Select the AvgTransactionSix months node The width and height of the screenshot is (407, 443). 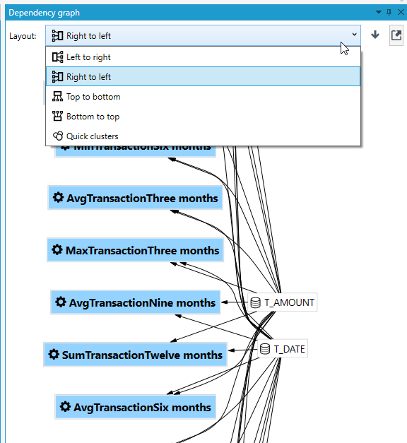tap(136, 407)
